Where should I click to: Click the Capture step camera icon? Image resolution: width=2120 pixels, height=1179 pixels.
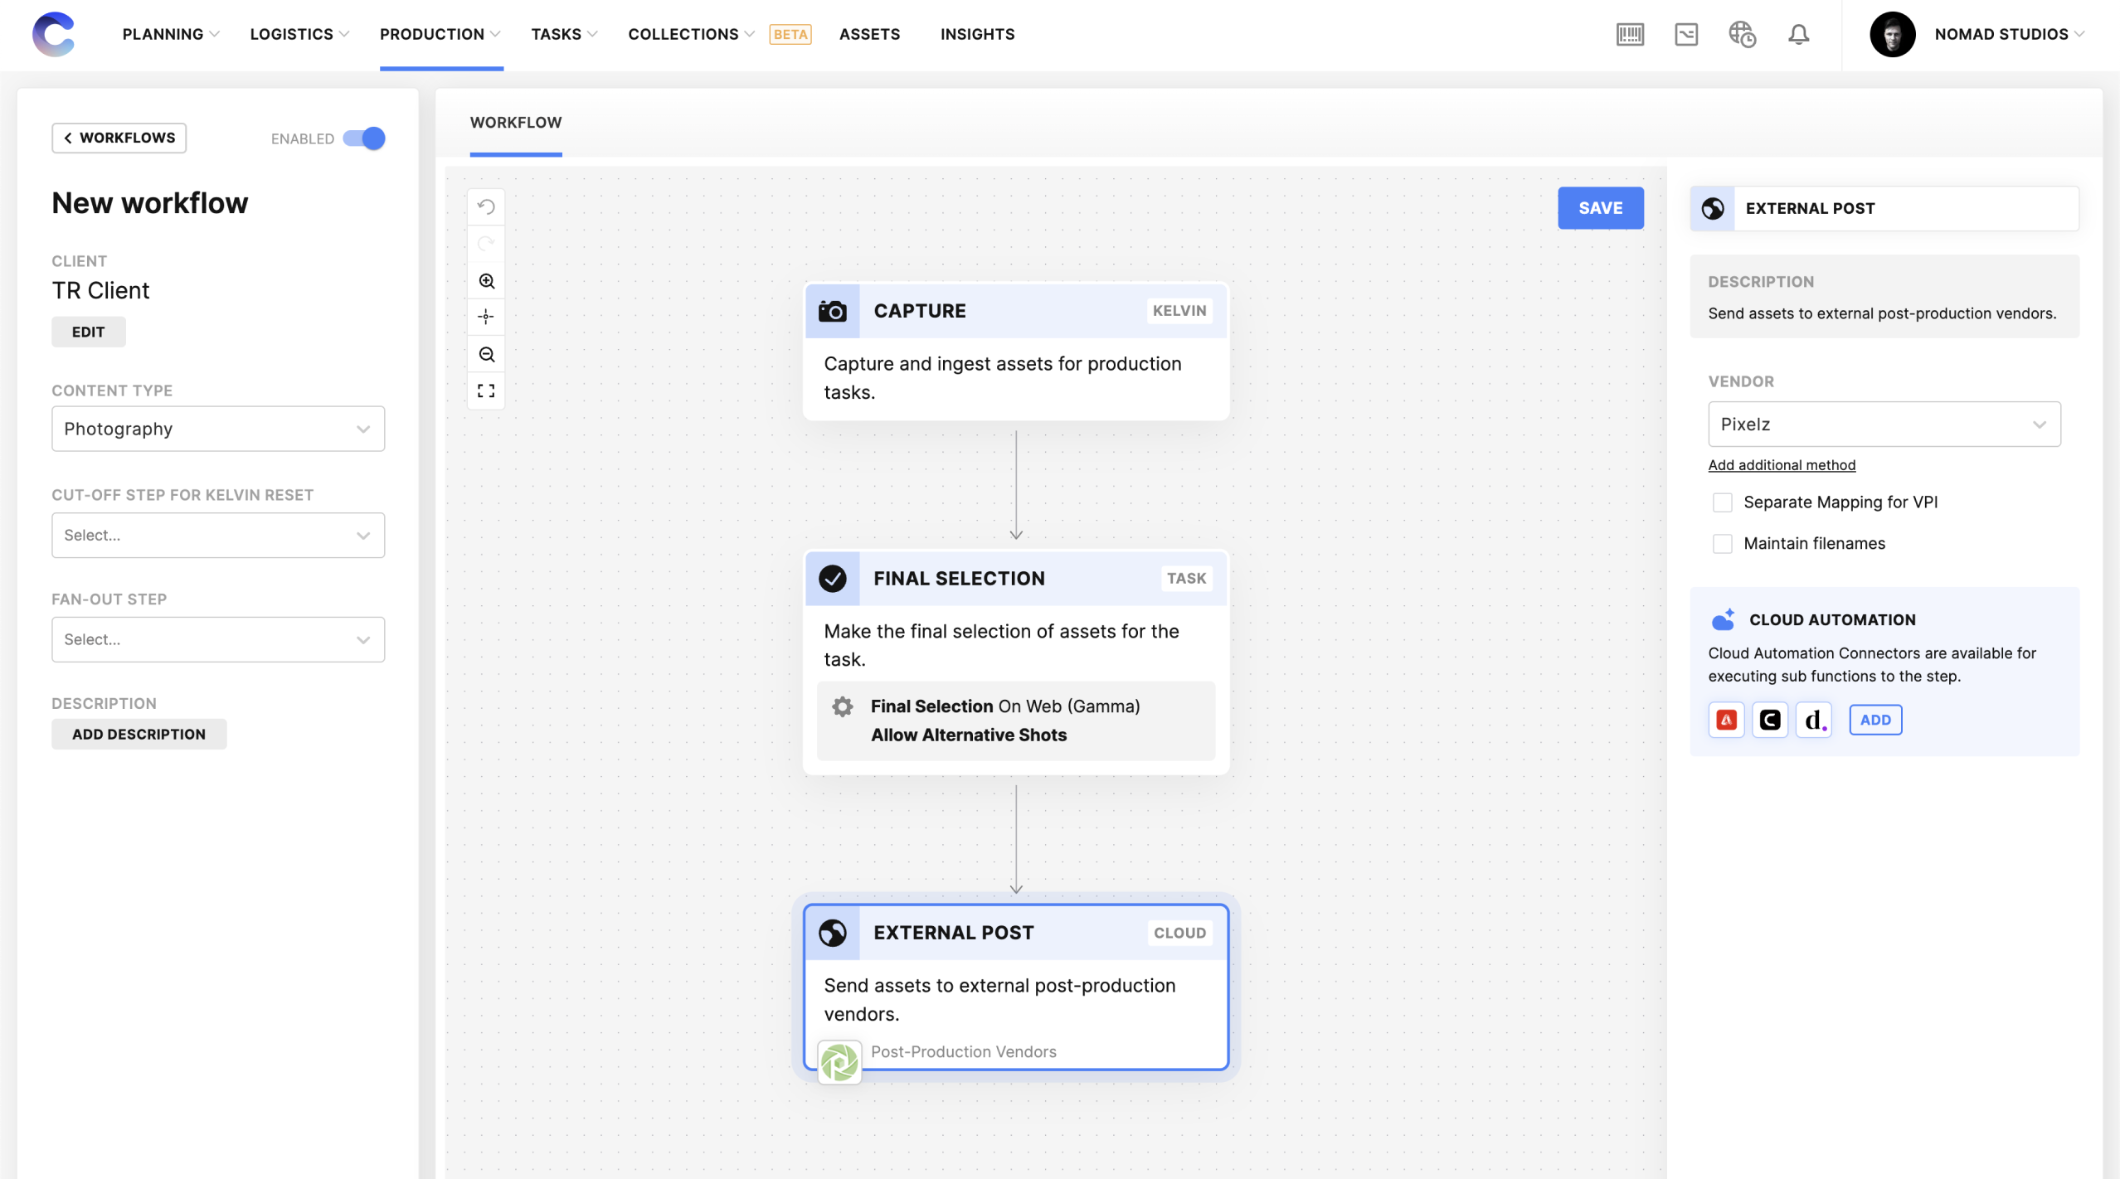pos(834,310)
